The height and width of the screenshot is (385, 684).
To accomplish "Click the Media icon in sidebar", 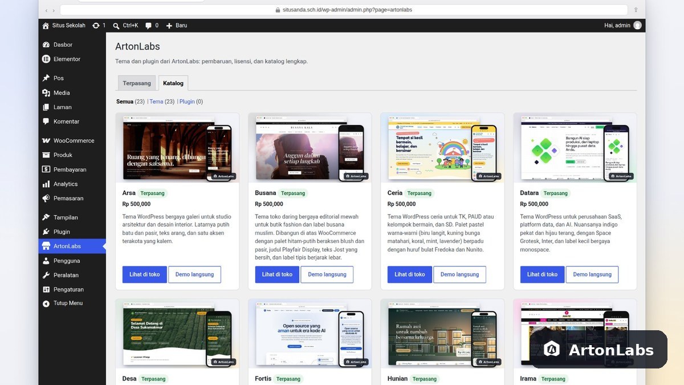I will 46,92.
